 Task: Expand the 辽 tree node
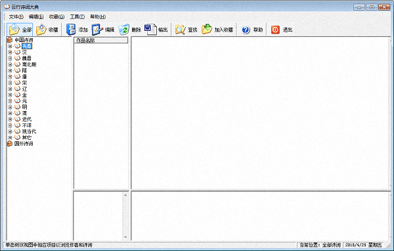pyautogui.click(x=10, y=89)
